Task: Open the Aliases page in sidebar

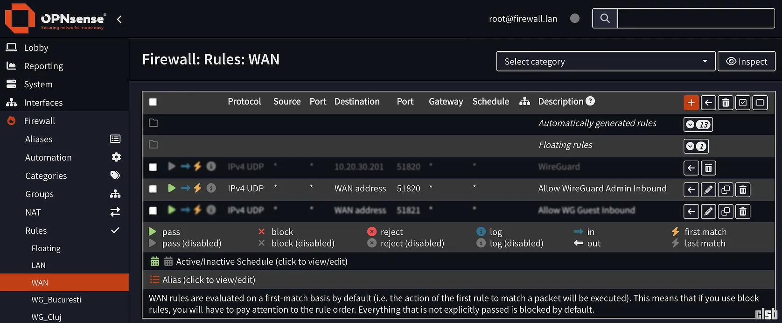Action: point(39,139)
